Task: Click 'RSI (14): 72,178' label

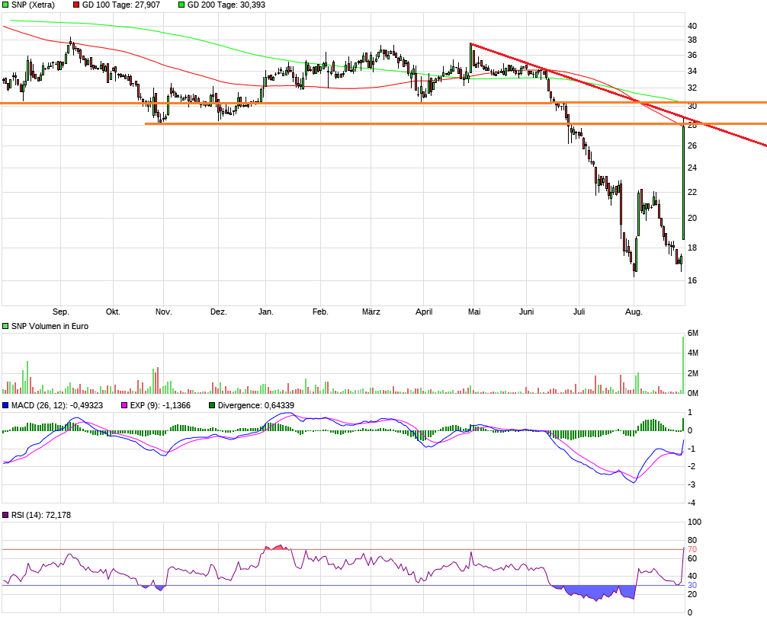Action: (x=41, y=515)
